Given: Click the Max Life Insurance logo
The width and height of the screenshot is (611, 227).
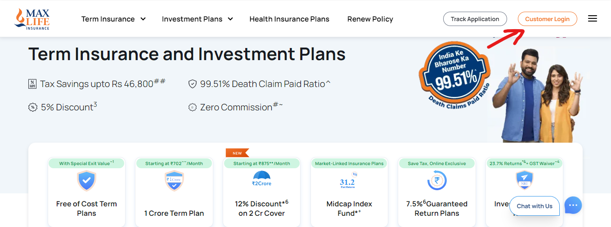Looking at the screenshot, I should tap(32, 19).
